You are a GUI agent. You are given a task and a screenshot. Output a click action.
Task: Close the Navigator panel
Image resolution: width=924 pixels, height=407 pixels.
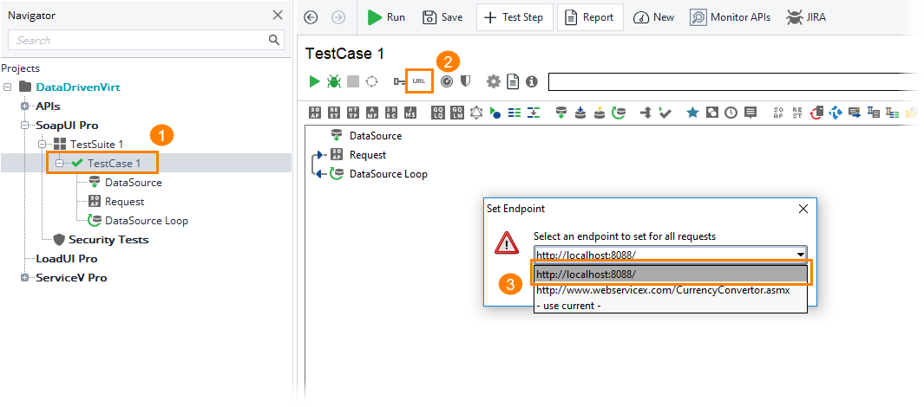click(278, 16)
